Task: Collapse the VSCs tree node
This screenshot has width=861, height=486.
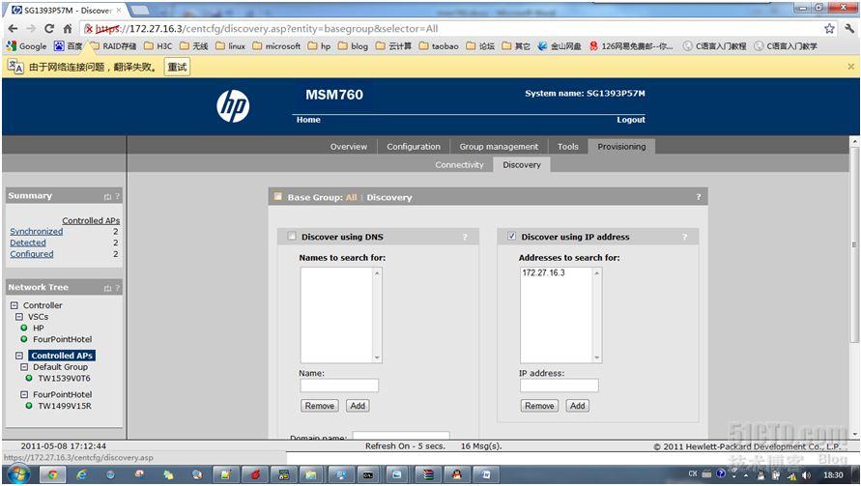Action: click(x=19, y=317)
